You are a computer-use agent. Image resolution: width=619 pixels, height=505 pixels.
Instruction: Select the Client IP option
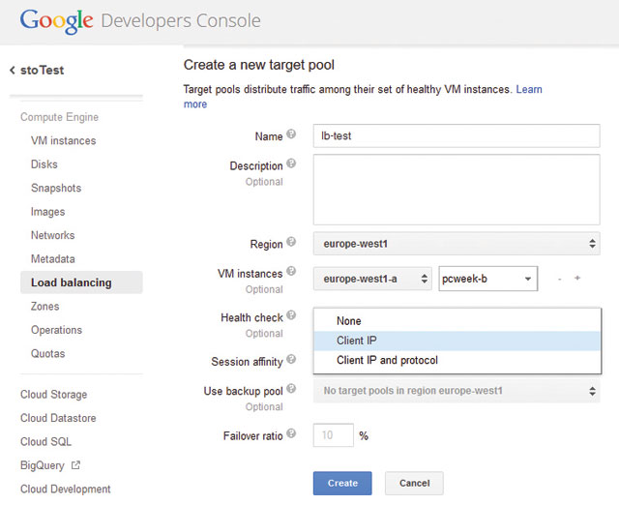(x=457, y=341)
